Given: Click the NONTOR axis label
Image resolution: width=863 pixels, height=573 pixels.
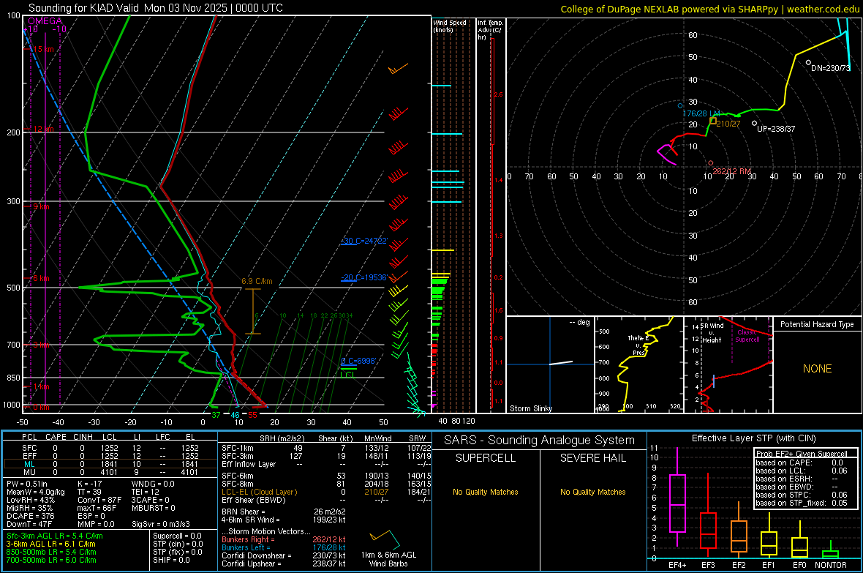Looking at the screenshot, I should click(x=831, y=565).
